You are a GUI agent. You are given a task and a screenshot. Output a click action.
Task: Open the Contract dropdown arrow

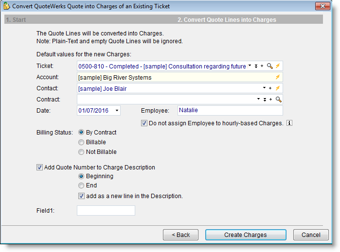pyautogui.click(x=259, y=100)
